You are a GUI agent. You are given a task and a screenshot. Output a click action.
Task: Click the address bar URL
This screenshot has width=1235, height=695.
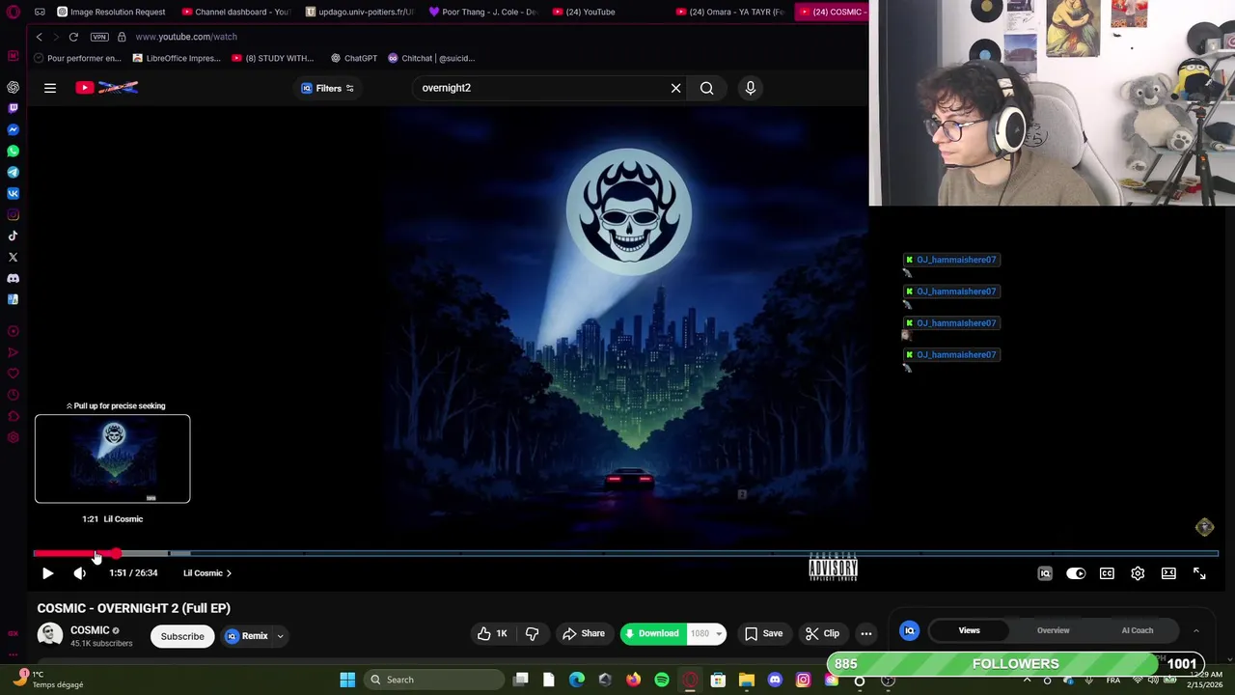pos(186,37)
